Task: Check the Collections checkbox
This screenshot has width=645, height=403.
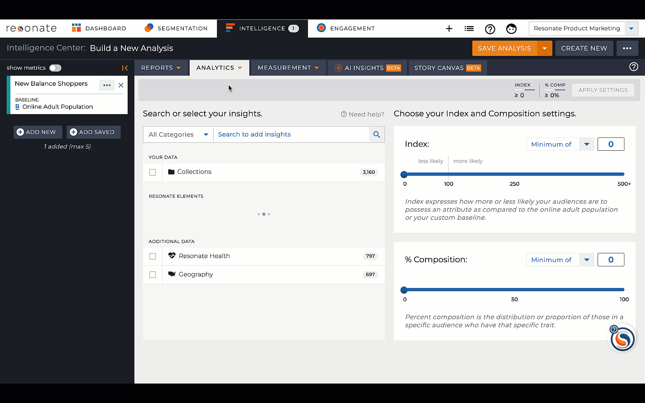Action: 152,172
